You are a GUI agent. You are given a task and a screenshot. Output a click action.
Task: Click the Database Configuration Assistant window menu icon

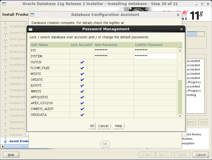(x=32, y=15)
